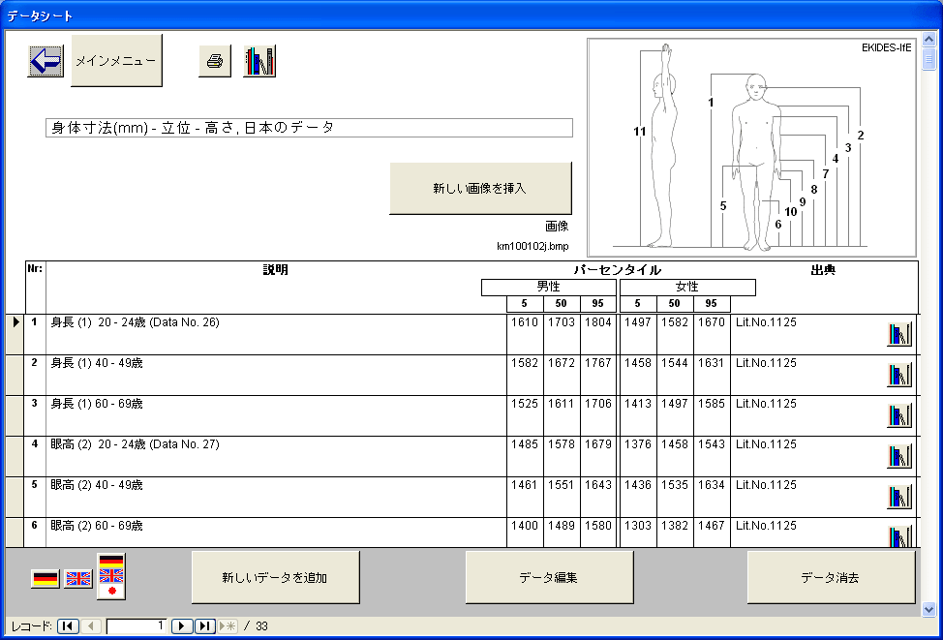
Task: Click the record number input field
Action: pos(137,626)
